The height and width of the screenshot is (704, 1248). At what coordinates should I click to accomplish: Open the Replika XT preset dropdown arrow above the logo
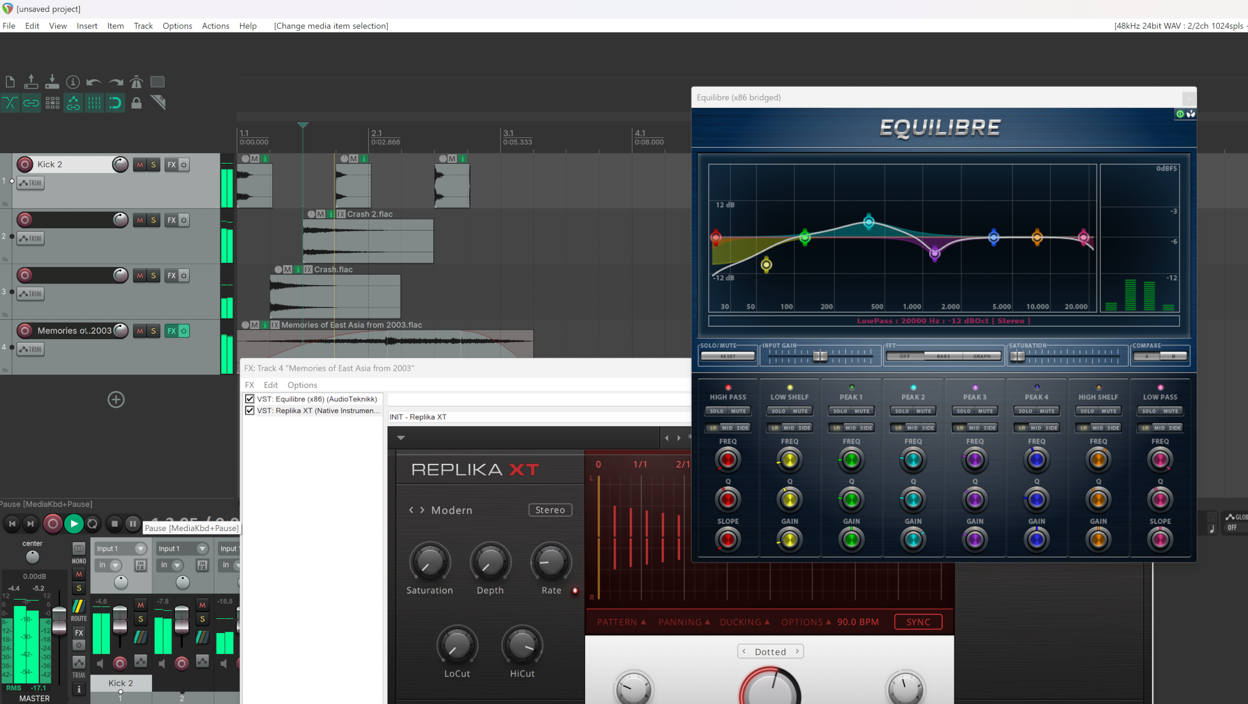click(x=401, y=438)
